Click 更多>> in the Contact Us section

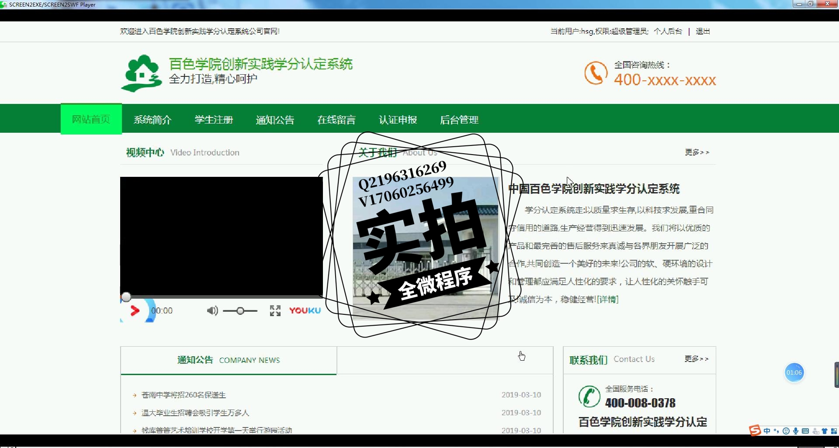pos(697,359)
